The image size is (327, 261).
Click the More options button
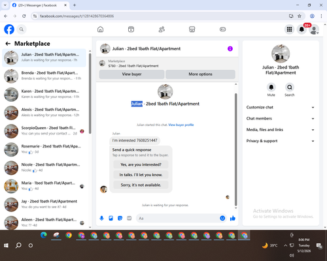pyautogui.click(x=200, y=74)
